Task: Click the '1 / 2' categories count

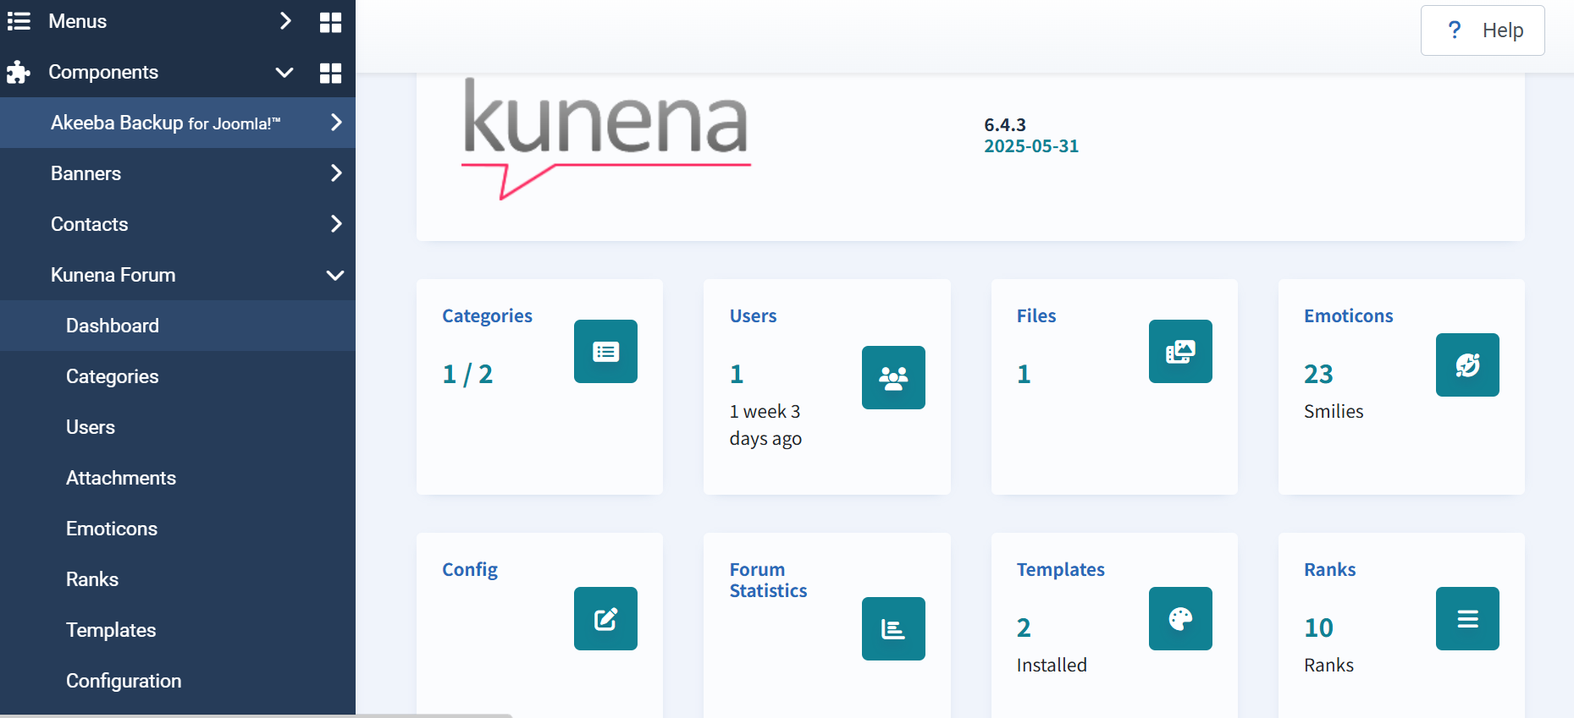Action: [x=467, y=374]
